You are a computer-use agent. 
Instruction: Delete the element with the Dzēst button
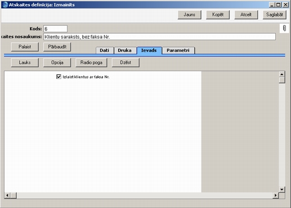pyautogui.click(x=126, y=62)
